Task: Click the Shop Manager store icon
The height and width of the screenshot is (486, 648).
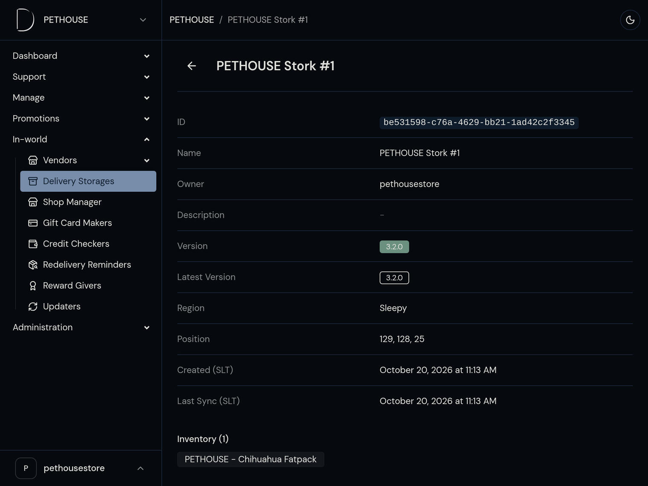Action: (x=33, y=202)
